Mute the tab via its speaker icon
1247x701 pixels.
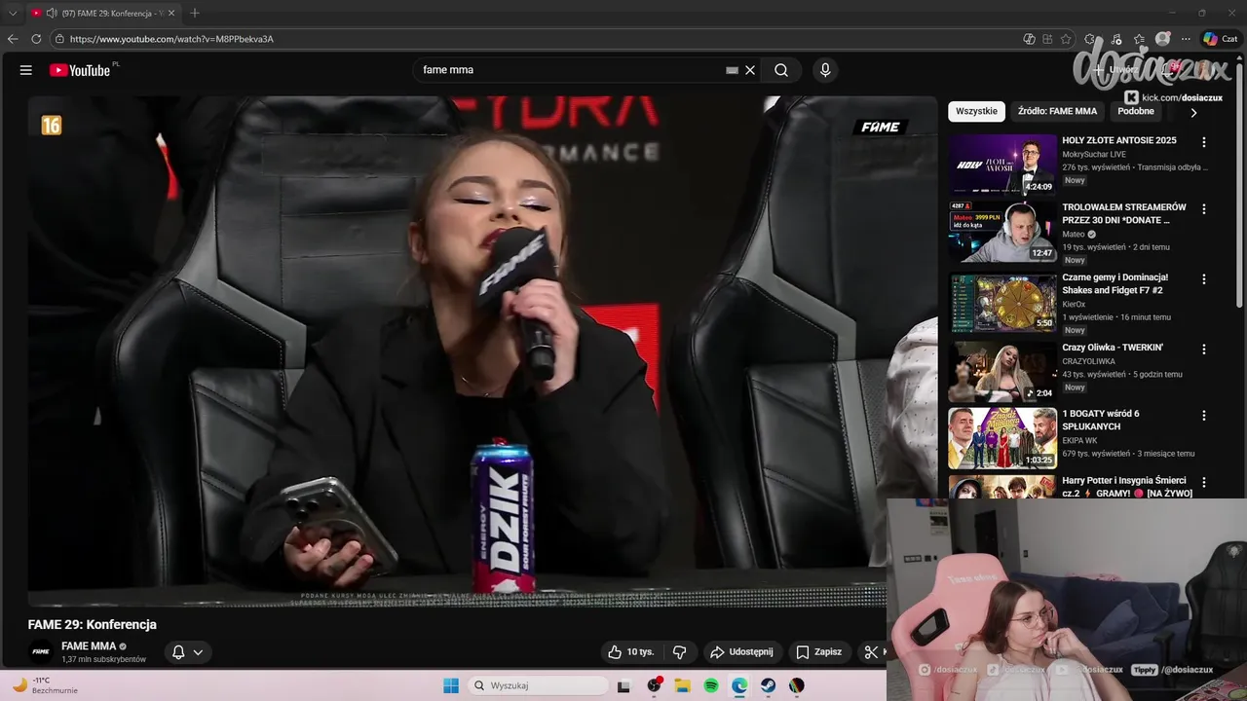[x=51, y=13]
